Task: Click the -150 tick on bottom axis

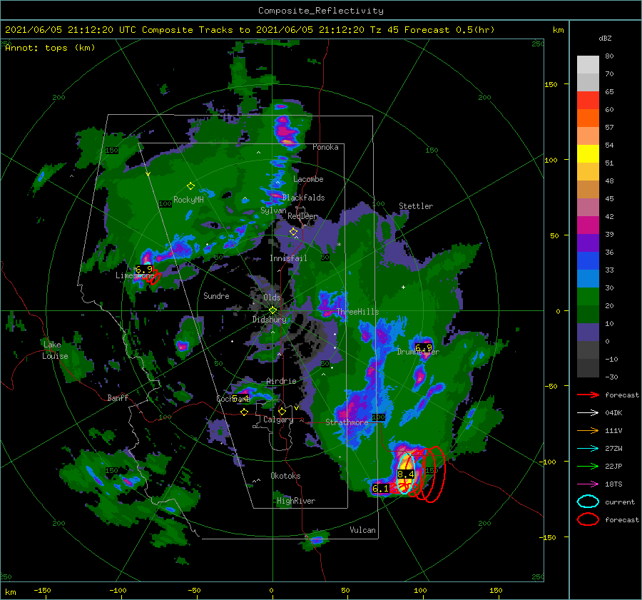Action: [x=42, y=590]
